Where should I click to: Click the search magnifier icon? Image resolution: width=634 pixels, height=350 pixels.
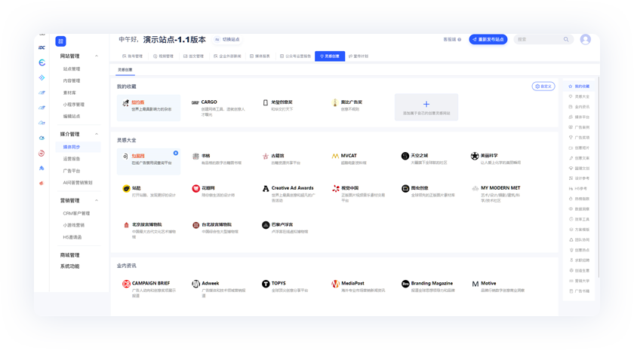(x=566, y=40)
